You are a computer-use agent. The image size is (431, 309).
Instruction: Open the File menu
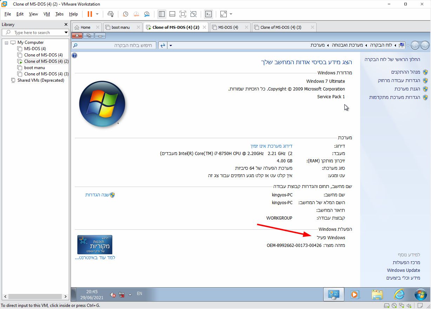8,14
